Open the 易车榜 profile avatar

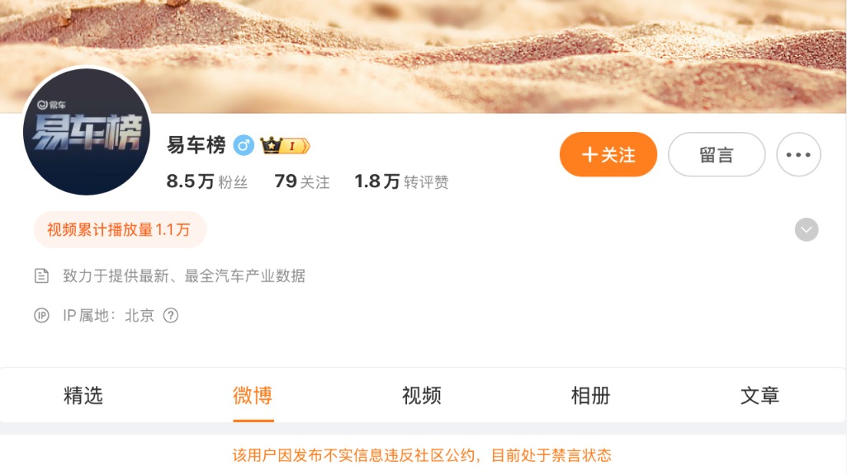[x=87, y=131]
